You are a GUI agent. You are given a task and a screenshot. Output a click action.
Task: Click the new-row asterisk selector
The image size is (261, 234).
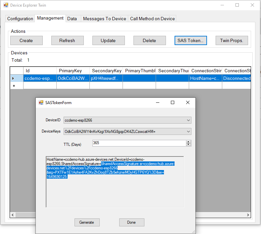click(x=17, y=86)
